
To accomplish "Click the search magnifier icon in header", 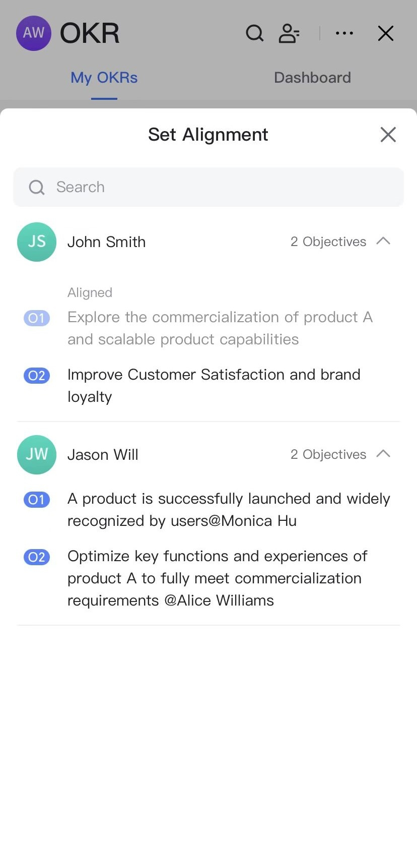I will [x=254, y=33].
